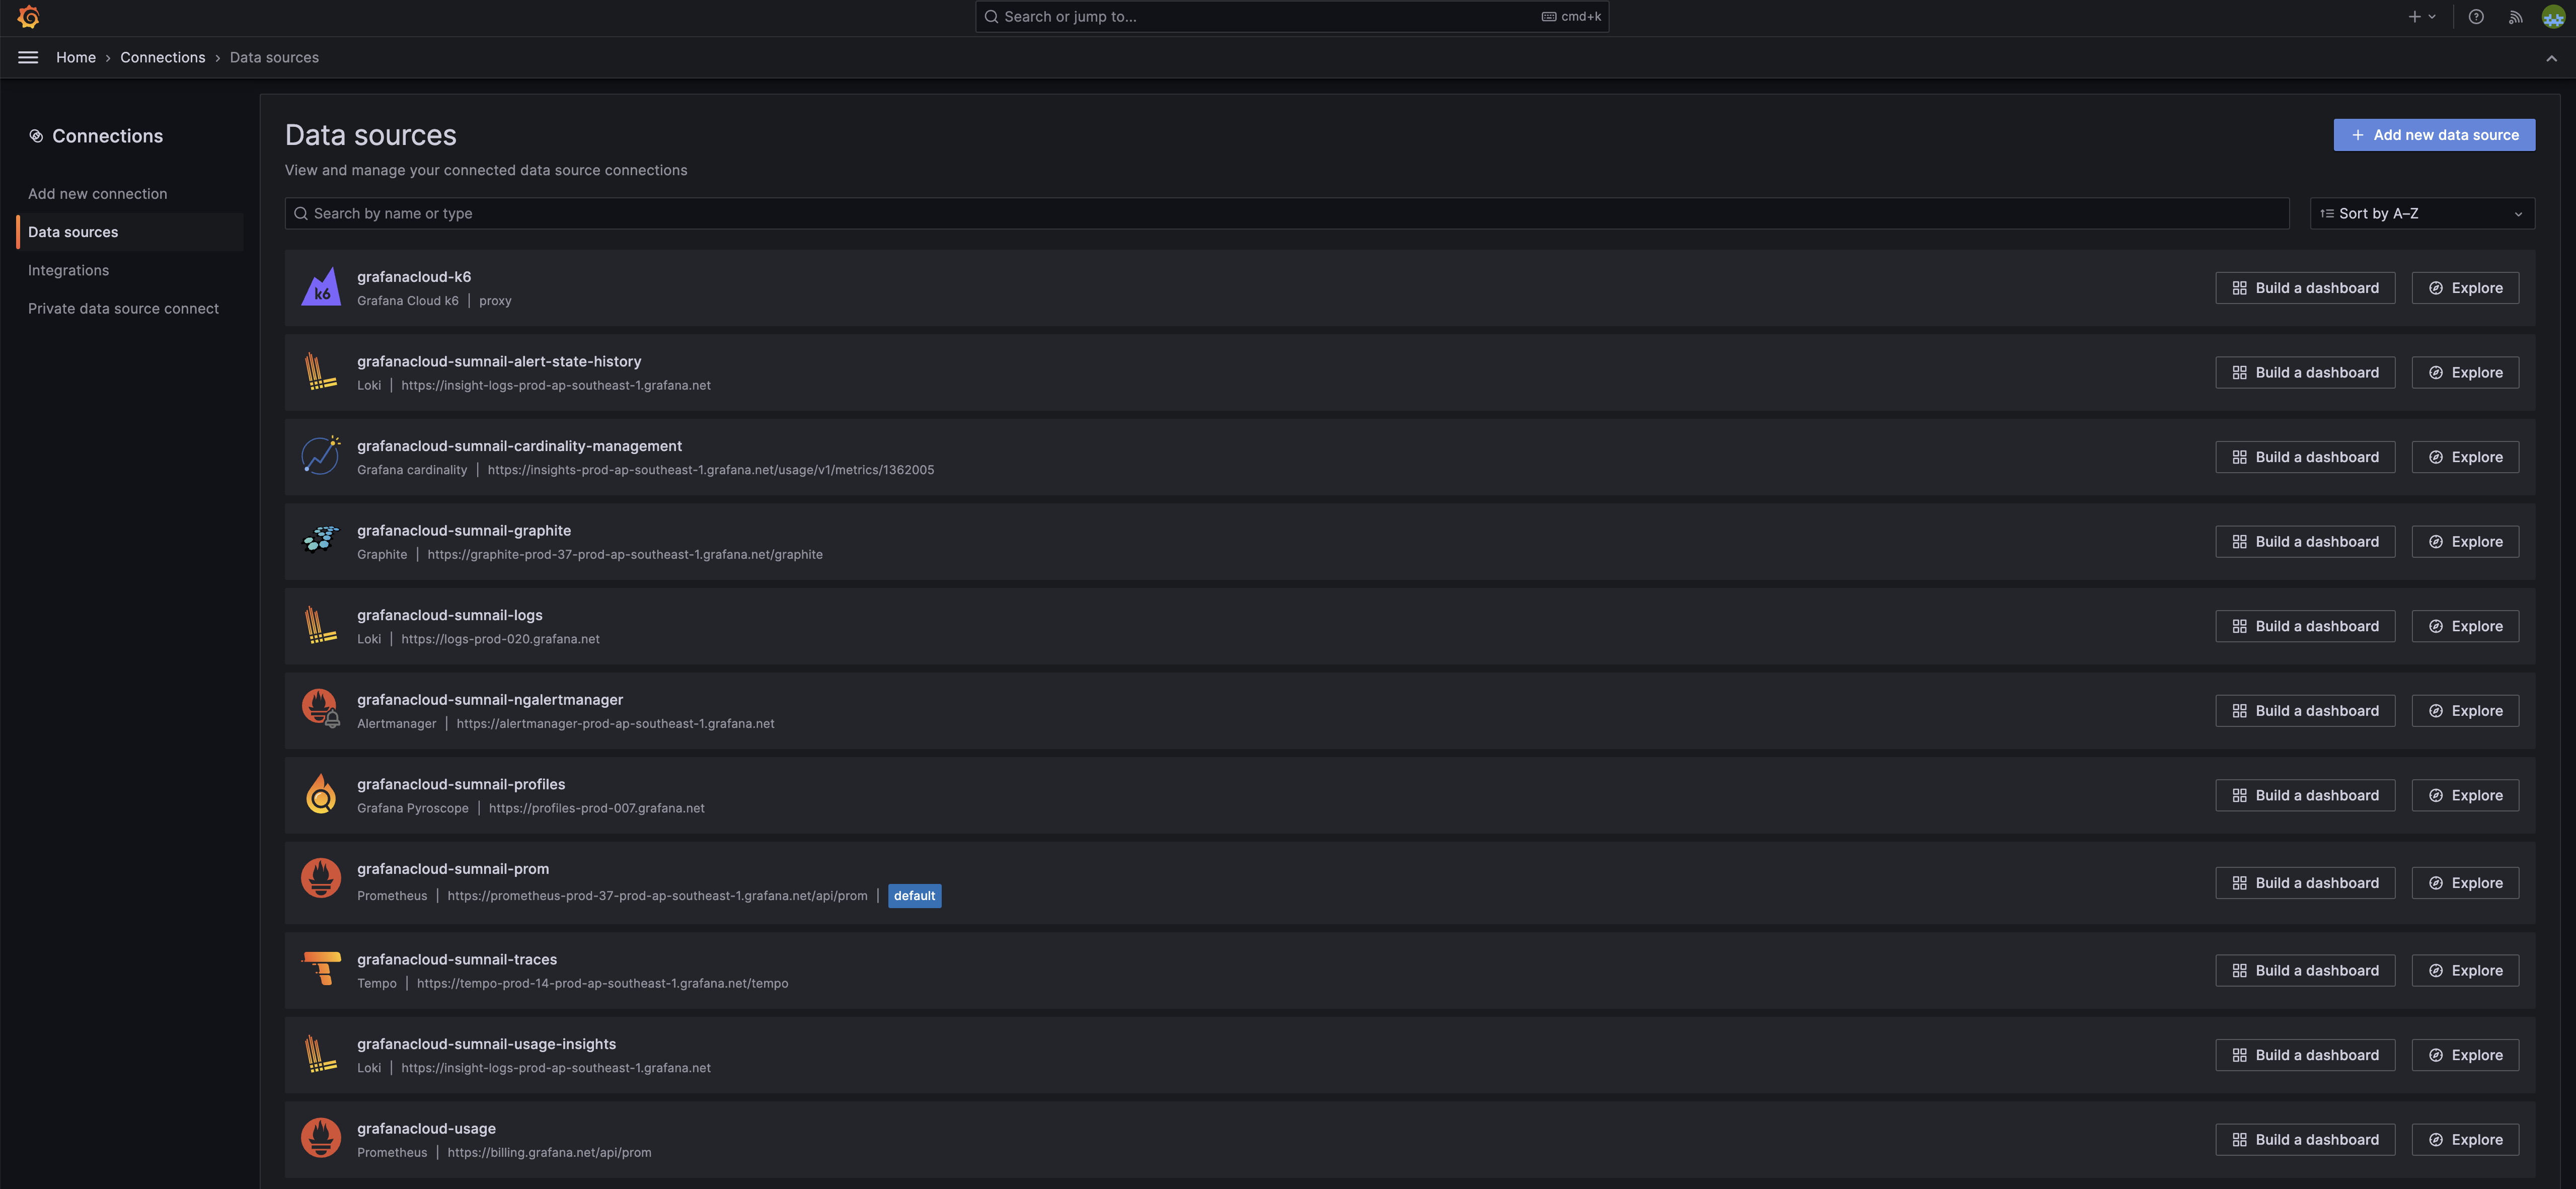Click Home breadcrumb

[x=76, y=58]
